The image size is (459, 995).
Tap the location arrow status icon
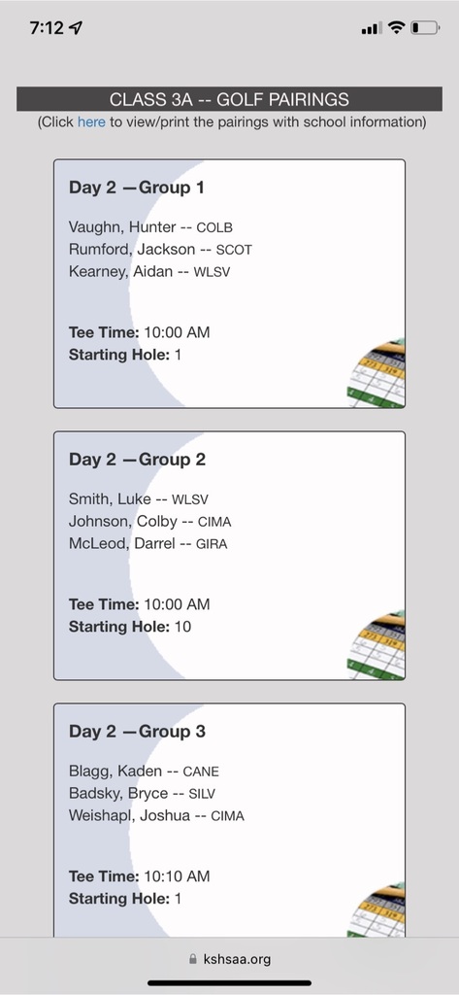[76, 27]
